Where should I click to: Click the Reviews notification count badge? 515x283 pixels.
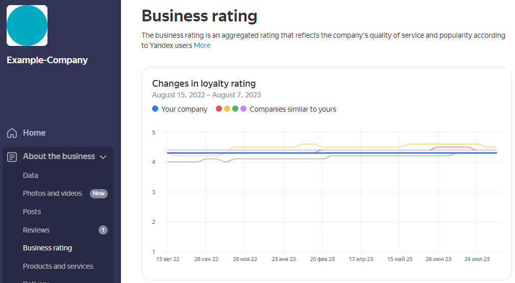[103, 230]
